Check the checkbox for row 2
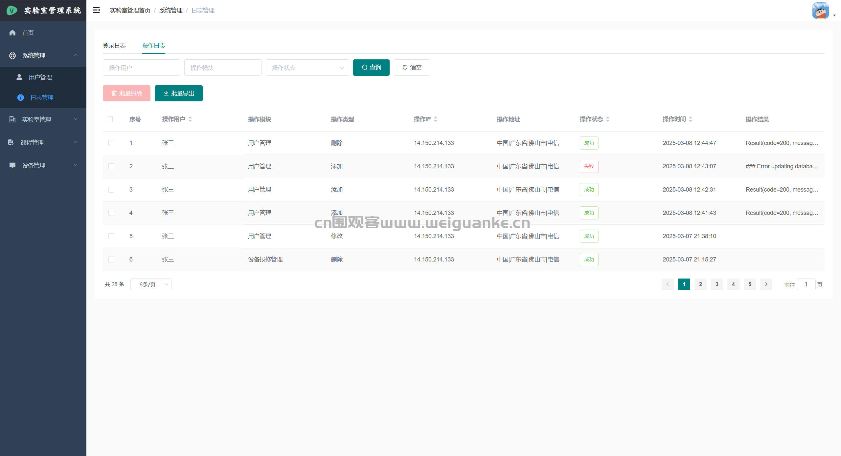The width and height of the screenshot is (841, 456). point(111,166)
